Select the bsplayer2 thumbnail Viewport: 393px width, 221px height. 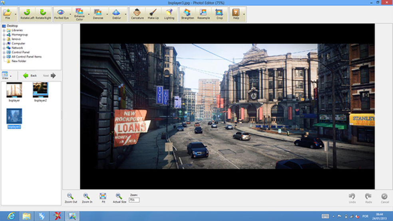tap(40, 90)
